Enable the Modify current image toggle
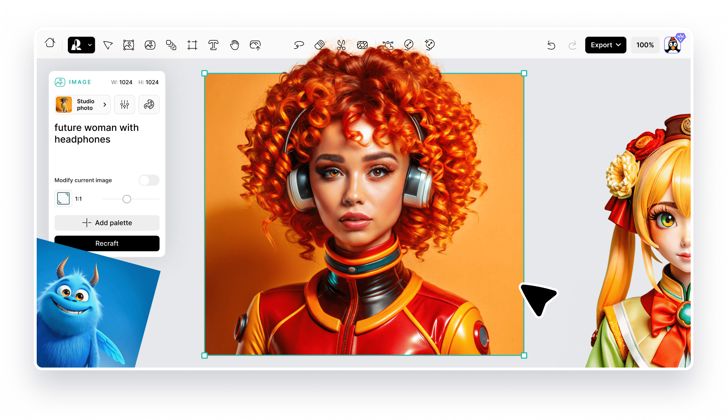This screenshot has width=727, height=420. pos(149,180)
